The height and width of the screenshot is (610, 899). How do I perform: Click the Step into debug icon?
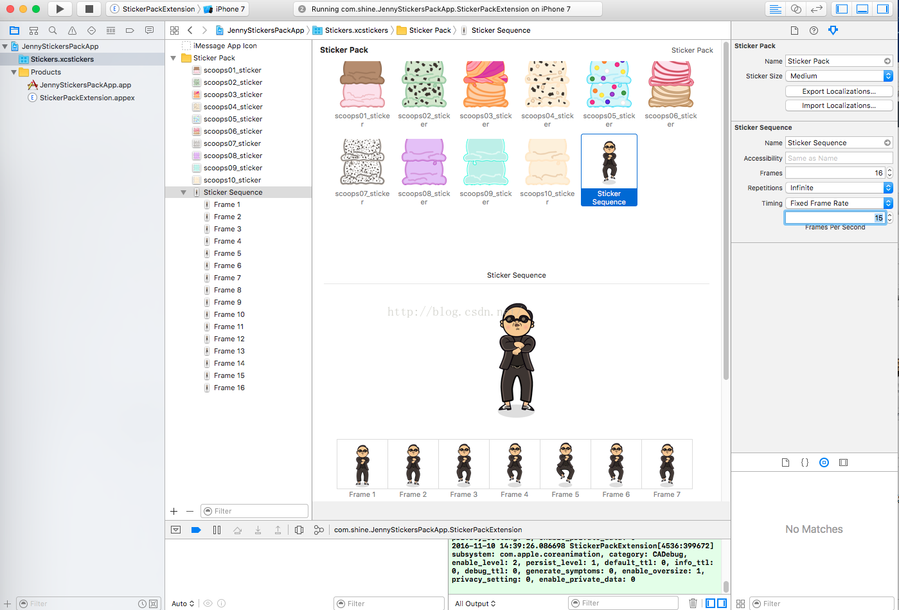[x=258, y=530]
